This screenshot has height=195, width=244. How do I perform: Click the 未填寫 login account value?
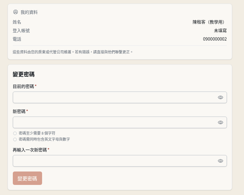tap(220, 31)
